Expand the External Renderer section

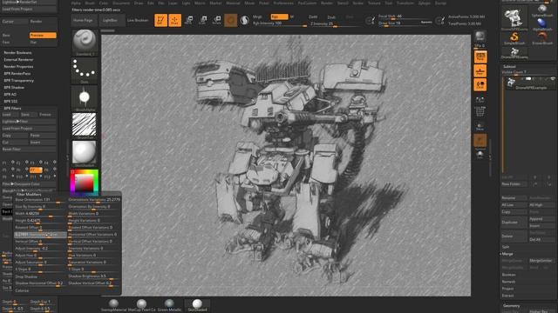coord(18,60)
